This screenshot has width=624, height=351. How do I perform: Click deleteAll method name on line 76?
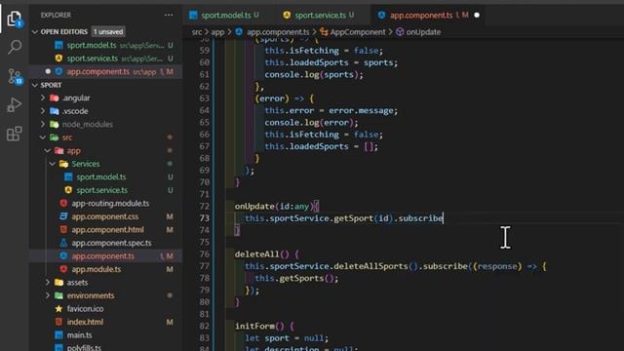(257, 253)
